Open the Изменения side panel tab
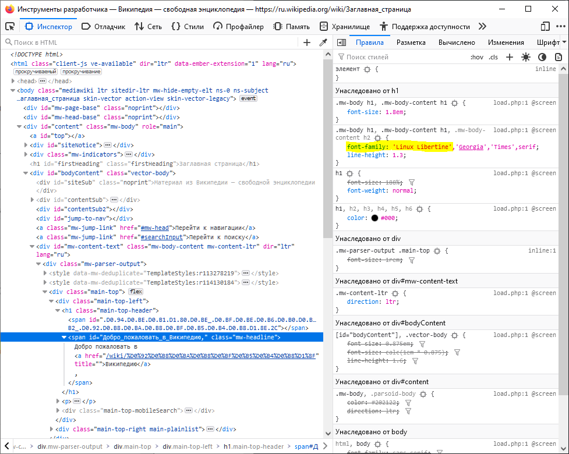 point(506,42)
